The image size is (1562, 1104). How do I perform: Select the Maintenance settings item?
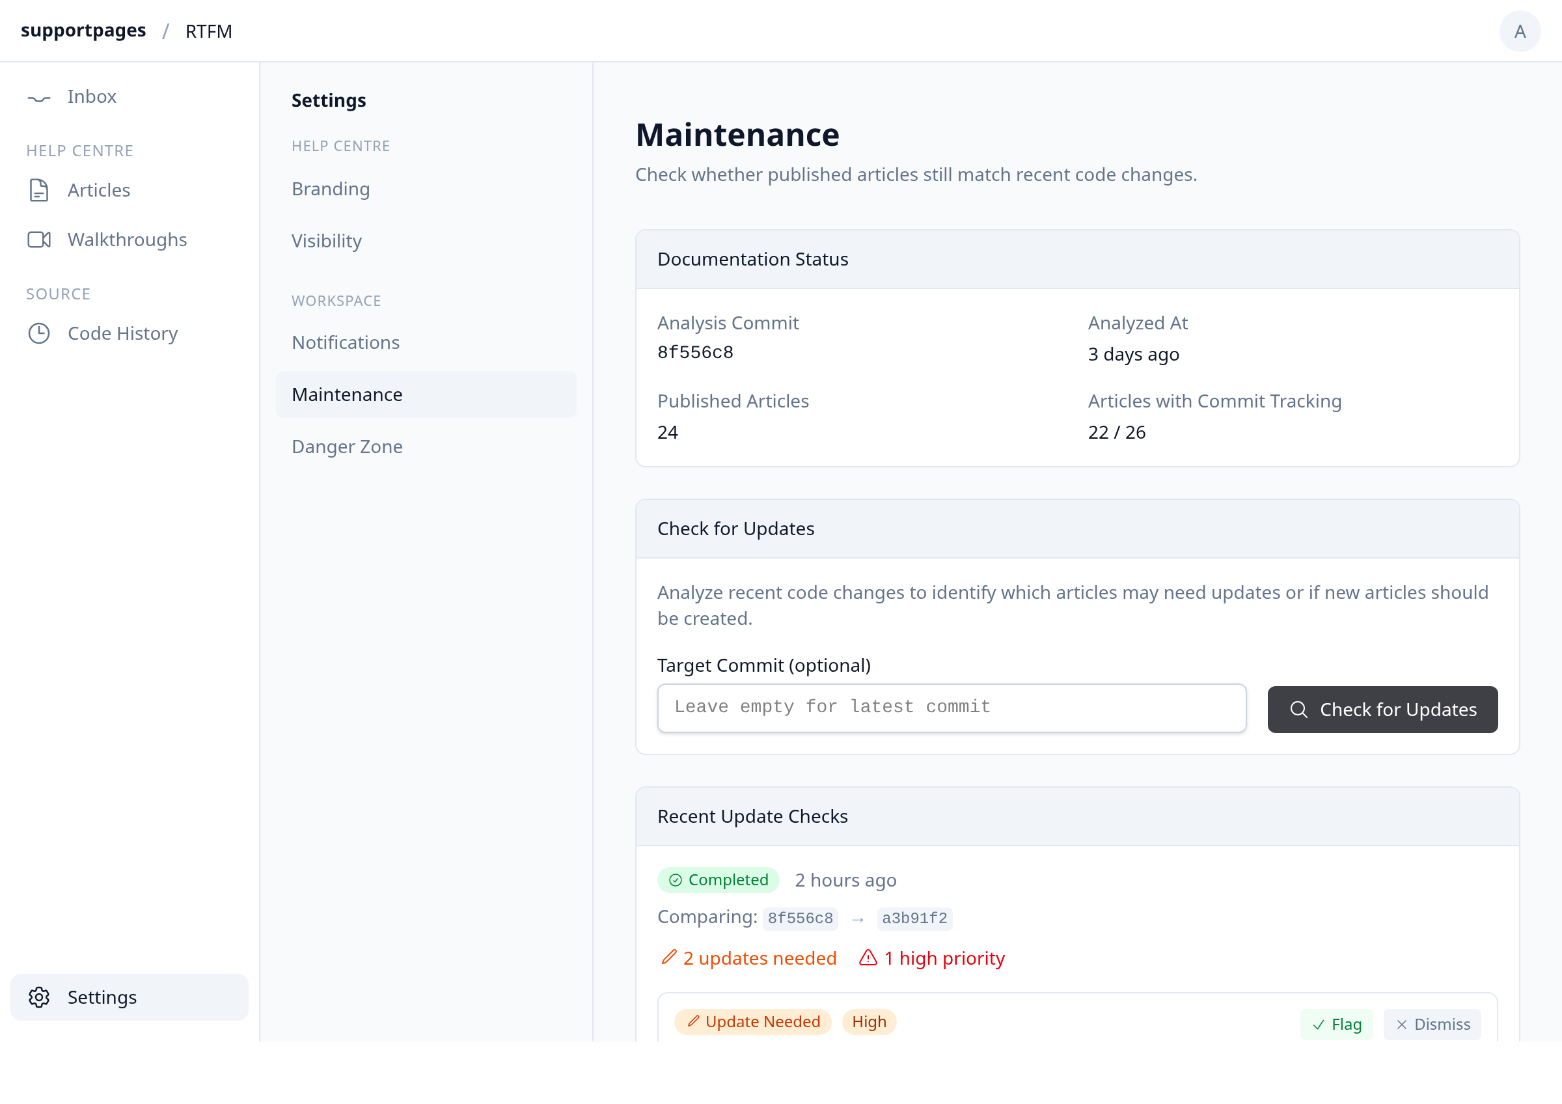pos(426,395)
